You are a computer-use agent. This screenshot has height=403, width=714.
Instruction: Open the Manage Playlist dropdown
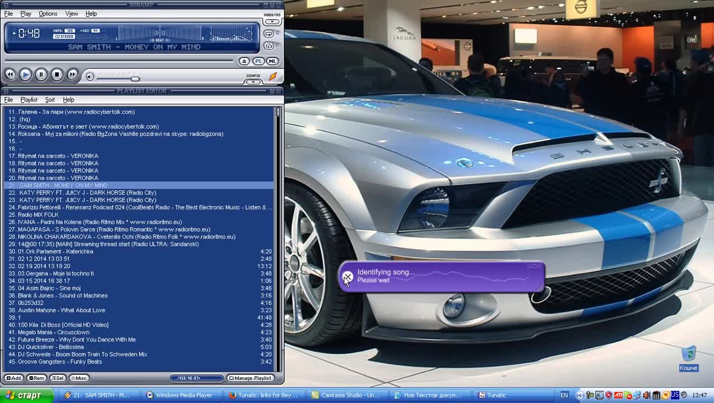(x=251, y=378)
